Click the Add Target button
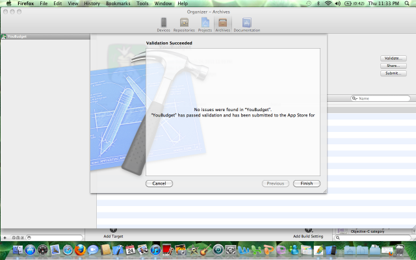The height and width of the screenshot is (260, 416). point(113,233)
